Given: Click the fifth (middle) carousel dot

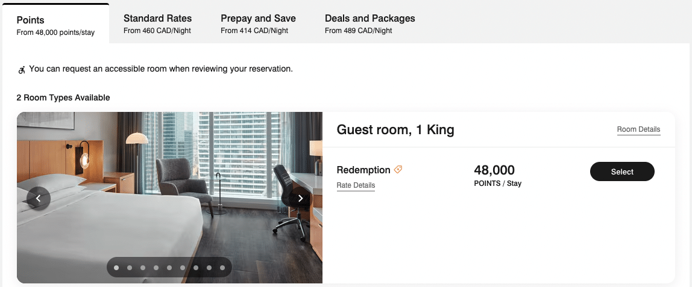Looking at the screenshot, I should point(169,268).
